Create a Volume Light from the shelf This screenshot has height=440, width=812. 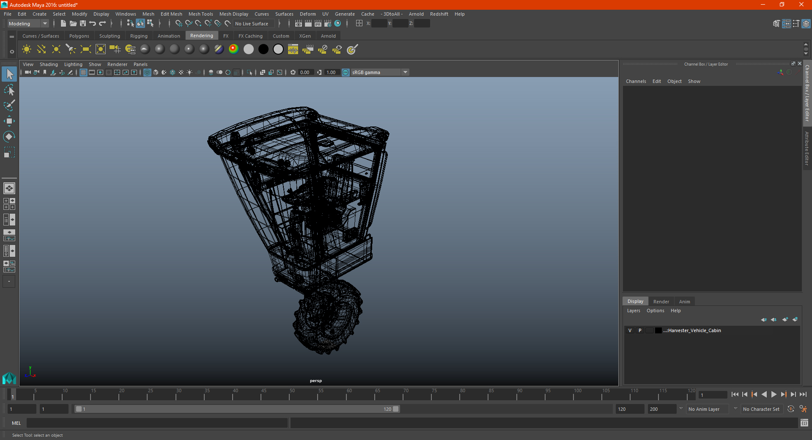click(101, 49)
